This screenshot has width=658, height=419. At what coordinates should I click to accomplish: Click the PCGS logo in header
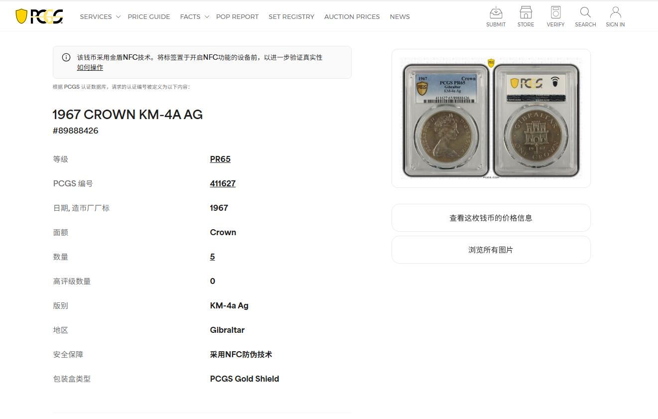point(39,16)
